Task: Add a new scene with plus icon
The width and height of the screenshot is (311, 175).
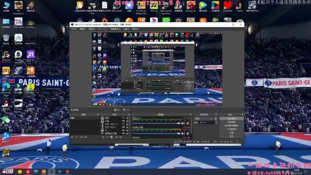Action: pyautogui.click(x=72, y=137)
